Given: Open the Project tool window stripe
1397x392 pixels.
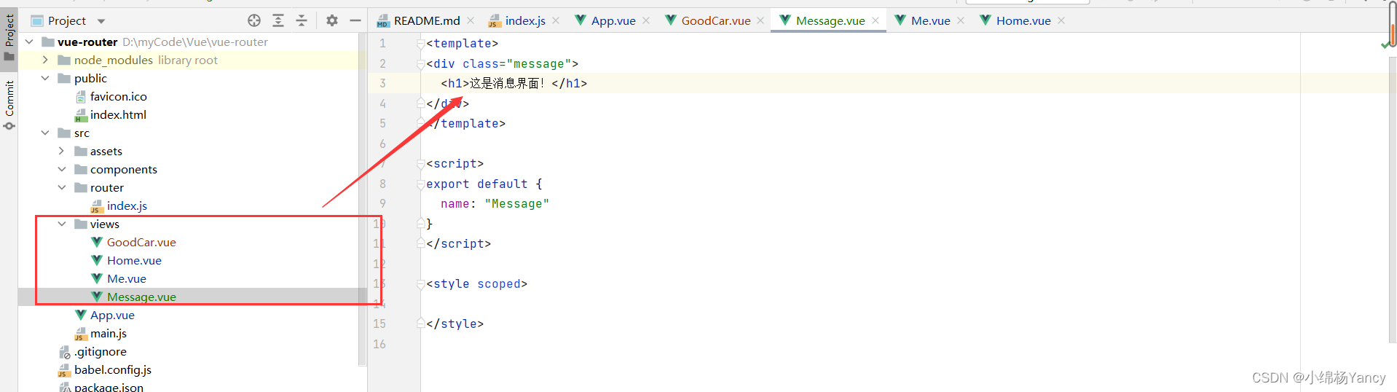Looking at the screenshot, I should point(9,38).
